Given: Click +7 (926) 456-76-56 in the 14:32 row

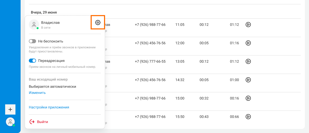Looking at the screenshot, I should click(x=150, y=80).
